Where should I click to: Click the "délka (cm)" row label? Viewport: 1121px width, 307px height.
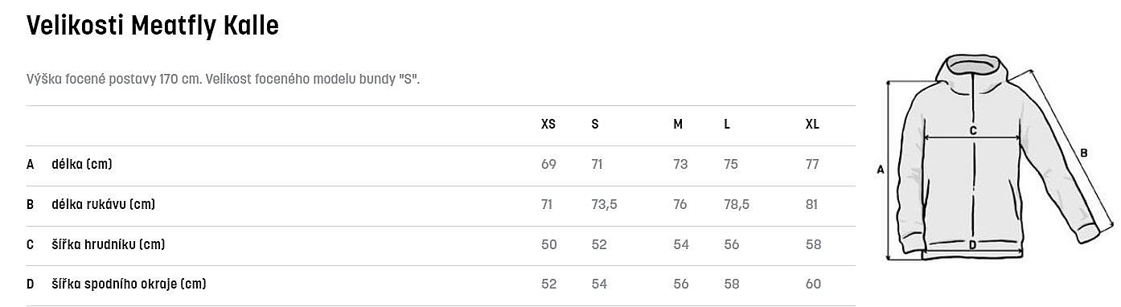[x=82, y=165]
